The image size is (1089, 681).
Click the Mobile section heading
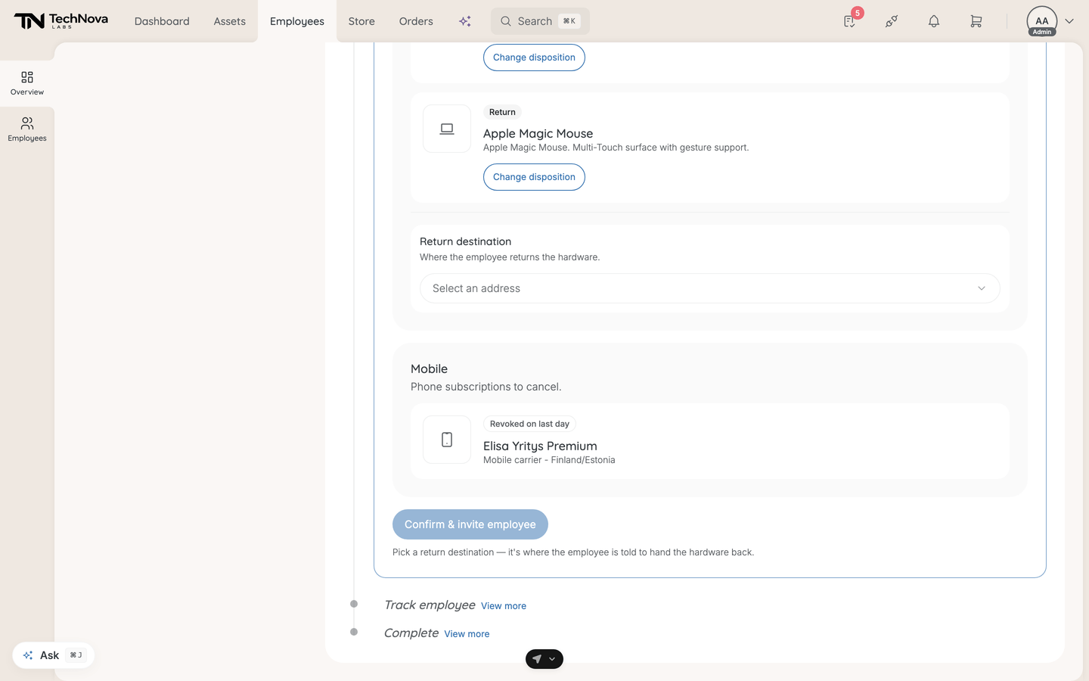tap(429, 368)
